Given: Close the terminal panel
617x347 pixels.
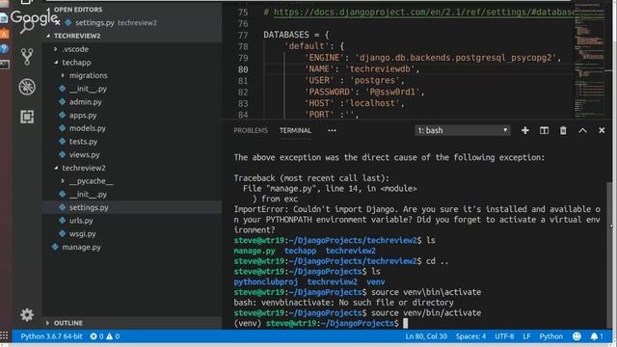Looking at the screenshot, I should click(x=602, y=130).
